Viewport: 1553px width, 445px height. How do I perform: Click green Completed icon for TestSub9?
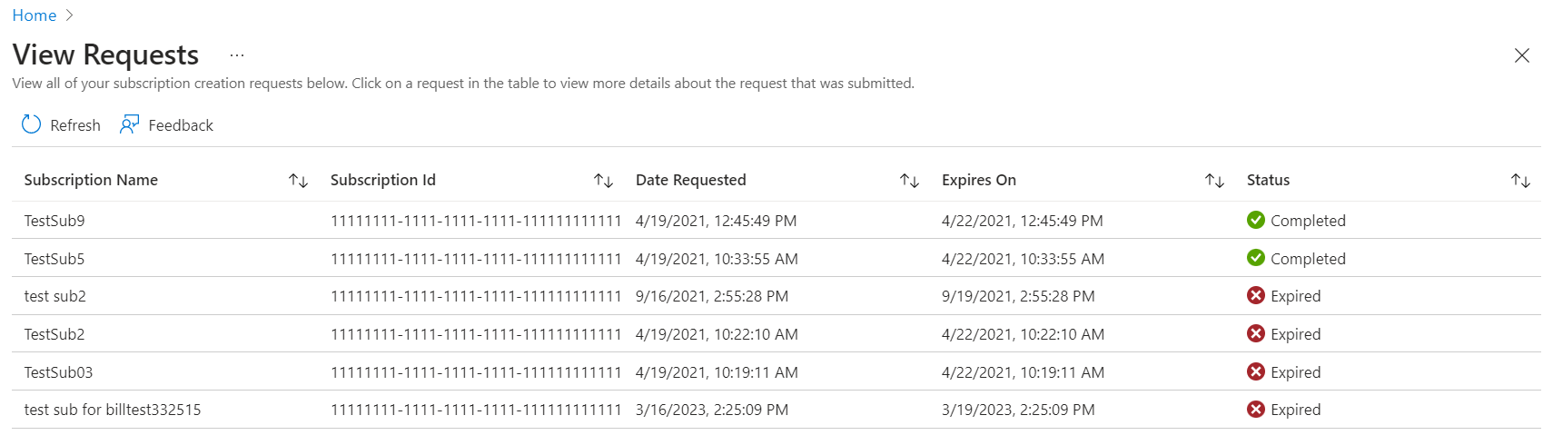[x=1256, y=220]
